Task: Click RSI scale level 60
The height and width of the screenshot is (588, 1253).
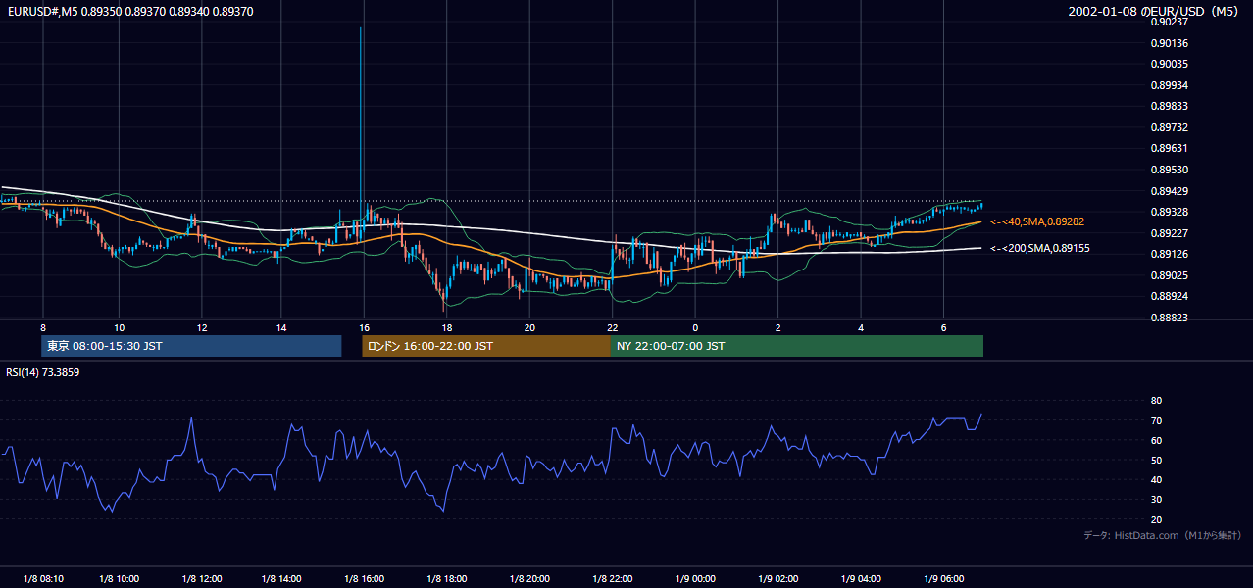Action: [1156, 440]
